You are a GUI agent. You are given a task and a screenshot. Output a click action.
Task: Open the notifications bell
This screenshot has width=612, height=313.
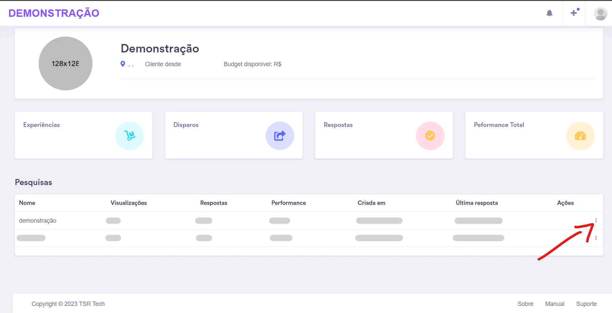(x=549, y=13)
